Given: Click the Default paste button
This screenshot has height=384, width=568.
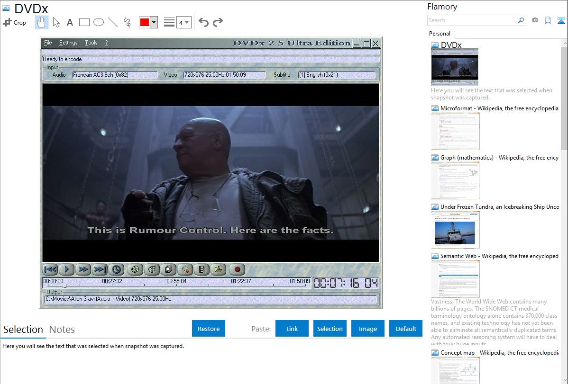Looking at the screenshot, I should [x=406, y=329].
